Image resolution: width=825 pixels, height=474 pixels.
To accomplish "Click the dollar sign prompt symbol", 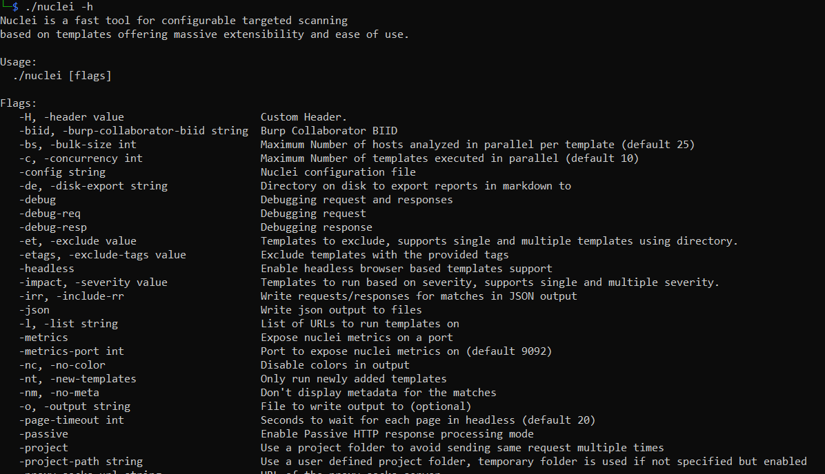I will point(15,7).
